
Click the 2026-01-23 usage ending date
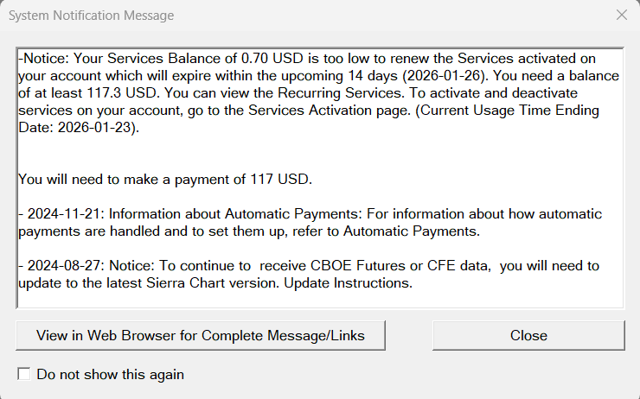click(x=92, y=127)
